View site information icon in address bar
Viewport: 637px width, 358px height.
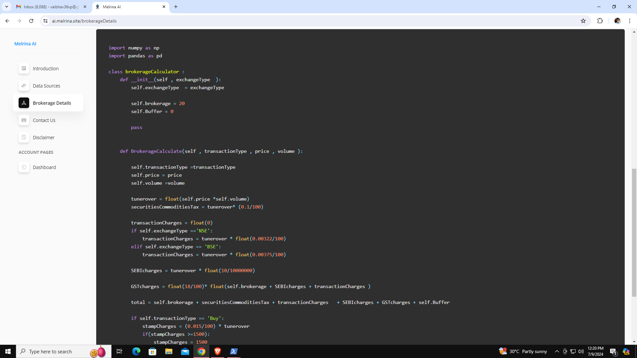[45, 21]
